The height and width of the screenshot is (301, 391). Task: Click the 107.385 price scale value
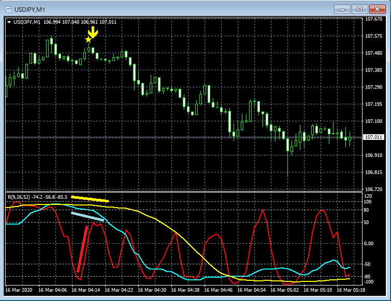[373, 70]
